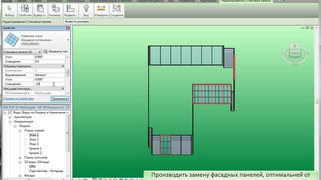Switch to the Конструкция ribbon tab
The width and height of the screenshot is (321, 180).
[76, 1]
